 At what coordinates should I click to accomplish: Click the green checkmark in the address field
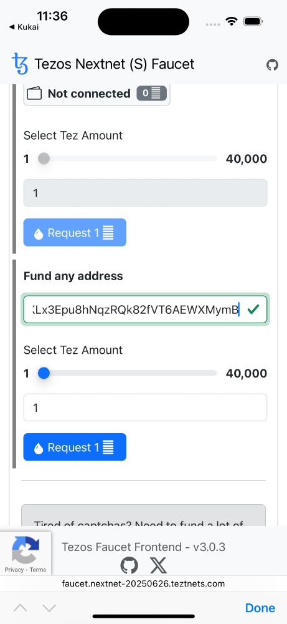coord(253,310)
